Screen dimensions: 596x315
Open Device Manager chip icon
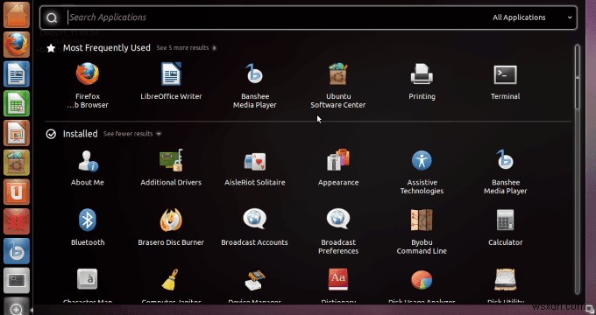pos(254,280)
